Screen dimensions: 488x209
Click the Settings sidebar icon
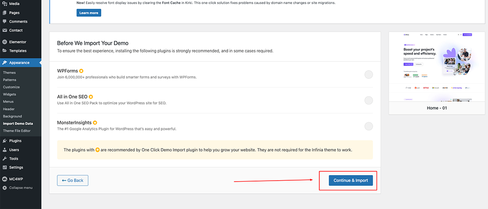tap(5, 167)
